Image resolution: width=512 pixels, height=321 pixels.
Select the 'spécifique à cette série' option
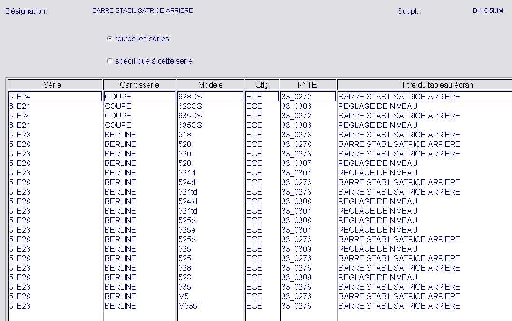pyautogui.click(x=110, y=61)
